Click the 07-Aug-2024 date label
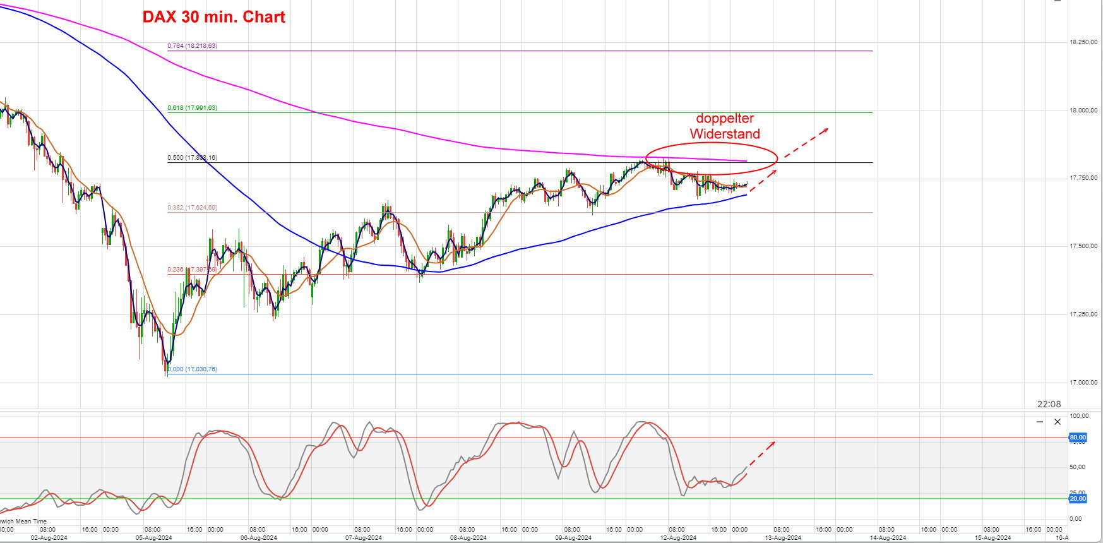1103x543 pixels. coord(364,538)
